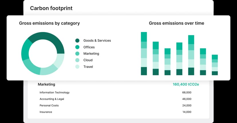Click the Gross emissions over time title

pos(176,23)
